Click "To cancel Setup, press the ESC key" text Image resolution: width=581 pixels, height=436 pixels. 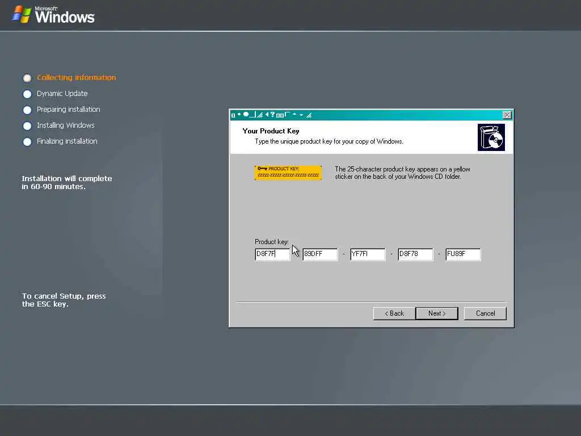[x=64, y=300]
